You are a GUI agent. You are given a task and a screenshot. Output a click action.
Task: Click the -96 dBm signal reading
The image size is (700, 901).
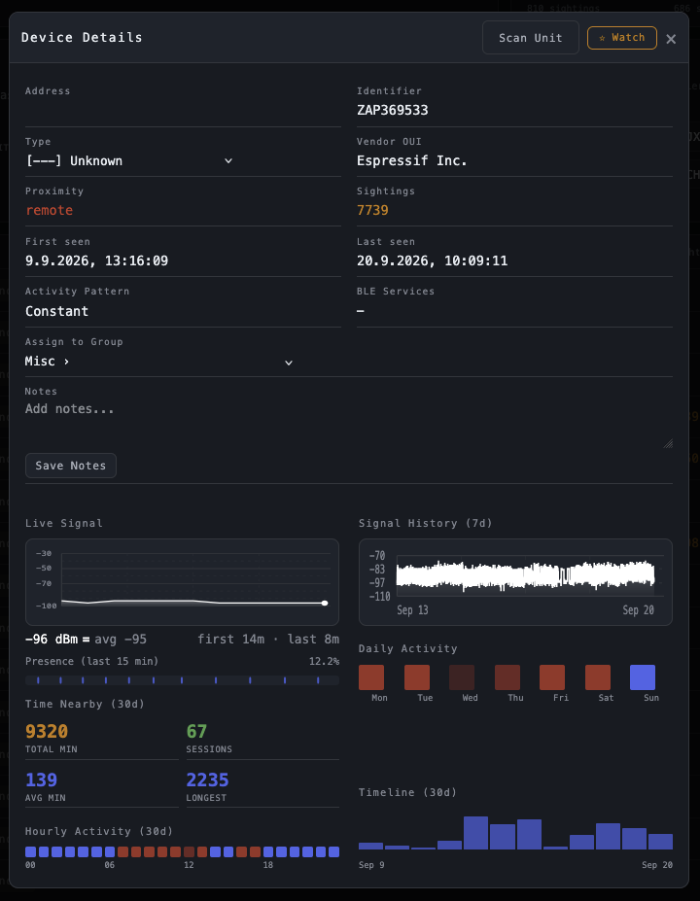pos(52,639)
